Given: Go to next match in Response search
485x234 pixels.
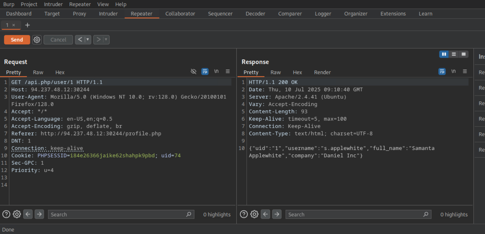Looking at the screenshot, I should [277, 214].
